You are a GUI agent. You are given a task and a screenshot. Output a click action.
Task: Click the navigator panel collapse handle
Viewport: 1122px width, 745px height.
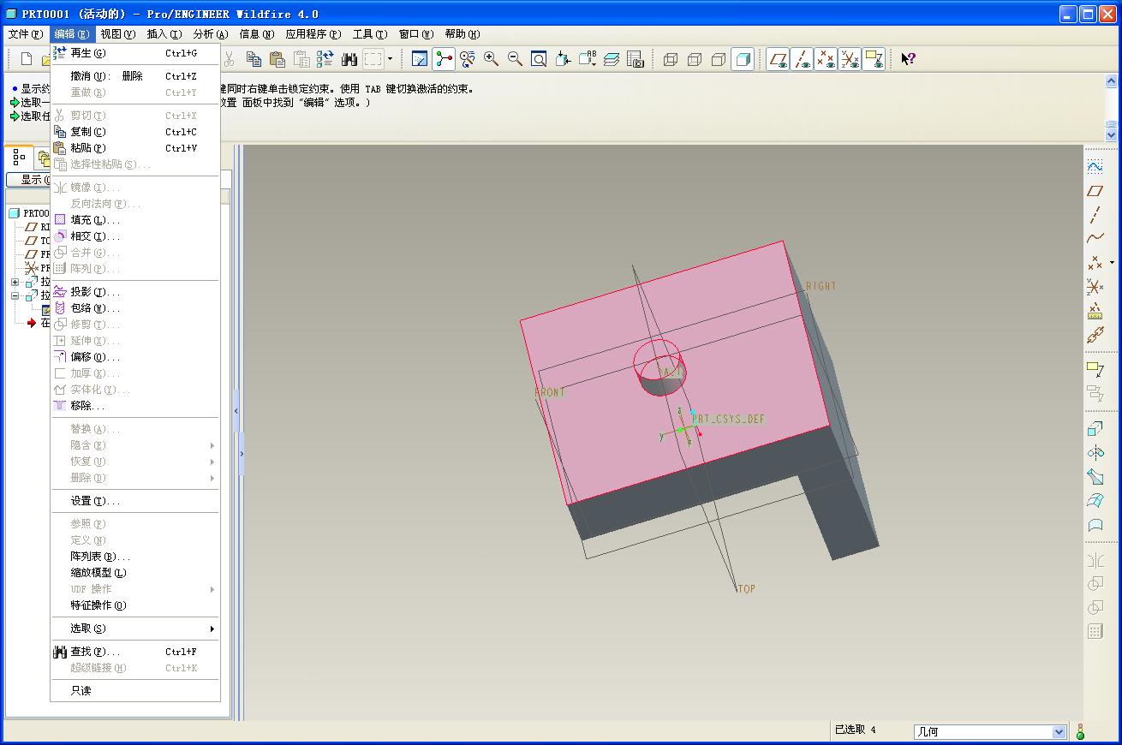coord(236,411)
